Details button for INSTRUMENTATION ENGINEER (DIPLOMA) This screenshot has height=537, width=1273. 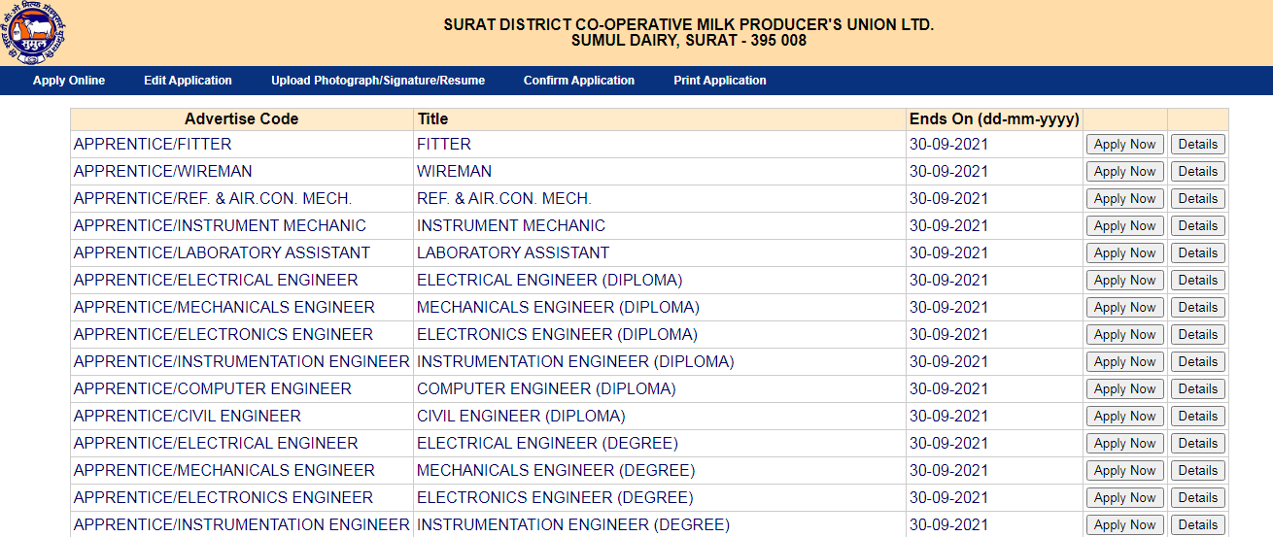tap(1197, 362)
